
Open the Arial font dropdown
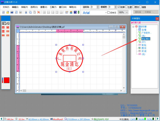106,12
